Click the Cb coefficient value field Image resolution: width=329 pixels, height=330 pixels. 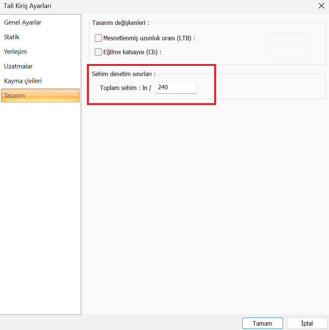click(290, 52)
